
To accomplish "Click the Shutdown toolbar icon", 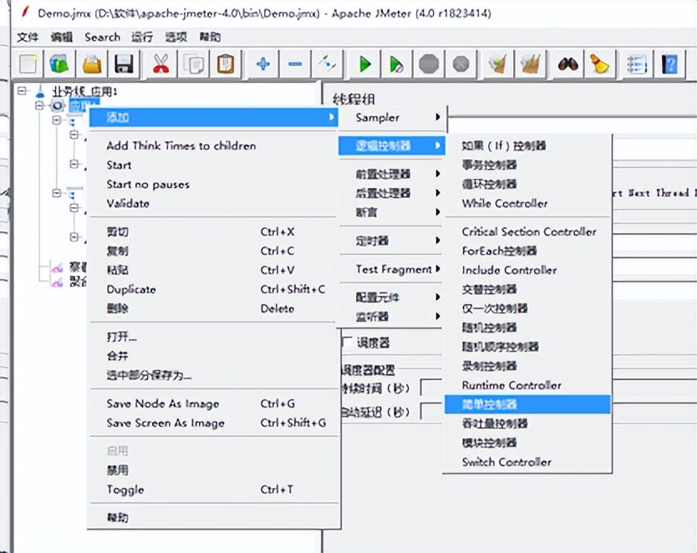I will [461, 64].
